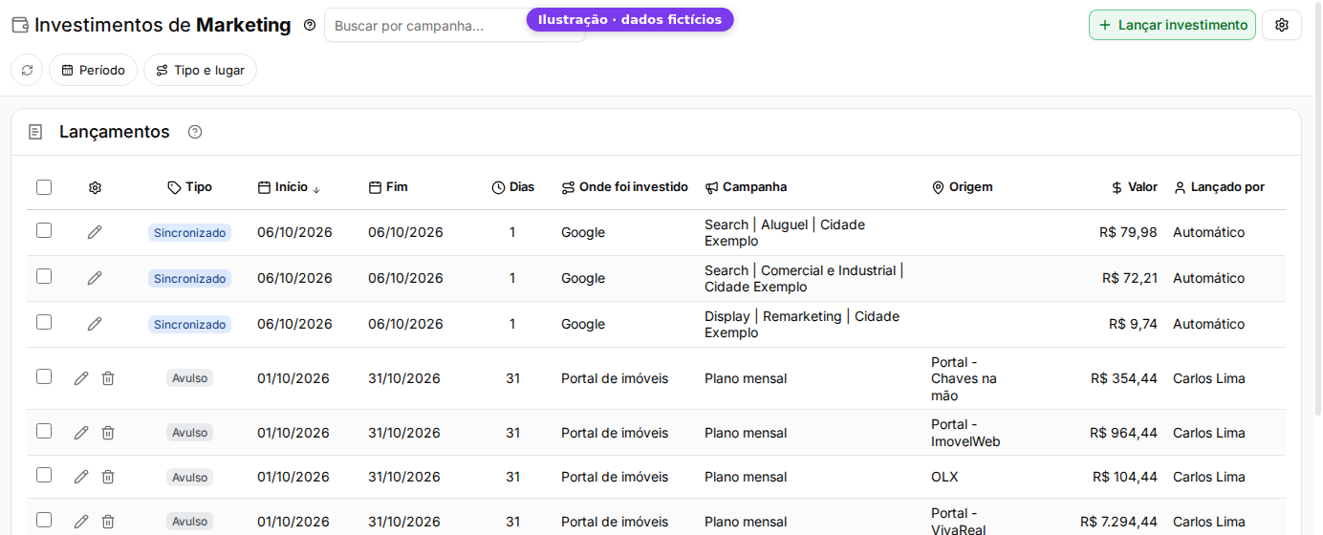Viewport: 1323px width, 535px height.
Task: Click Portal - ImovelWeb origin cell
Action: pyautogui.click(x=965, y=433)
